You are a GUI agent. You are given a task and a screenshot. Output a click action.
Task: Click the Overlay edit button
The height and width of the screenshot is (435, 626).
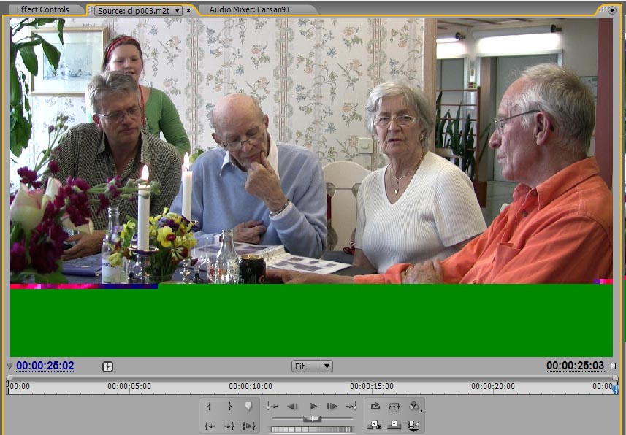pos(394,425)
